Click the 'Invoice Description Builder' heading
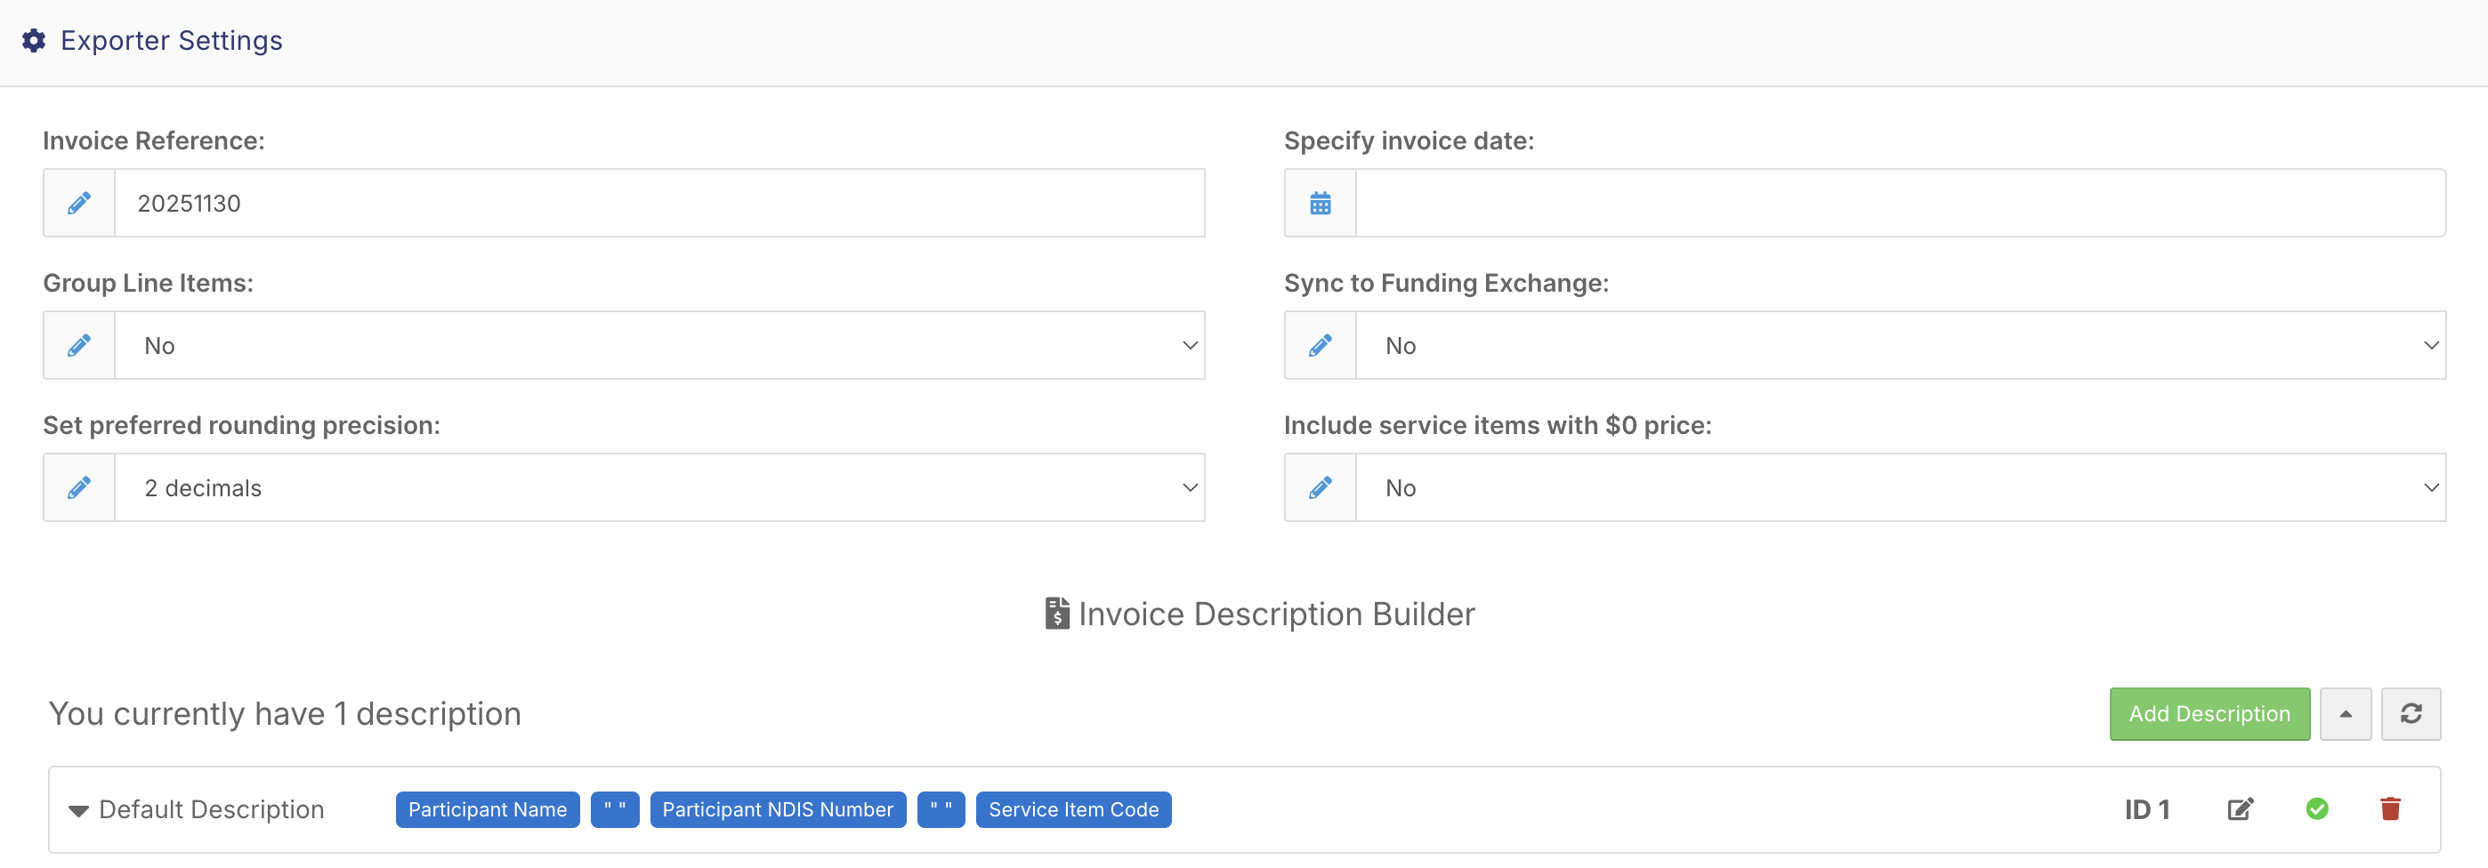Screen dimensions: 2488x868 1277,613
